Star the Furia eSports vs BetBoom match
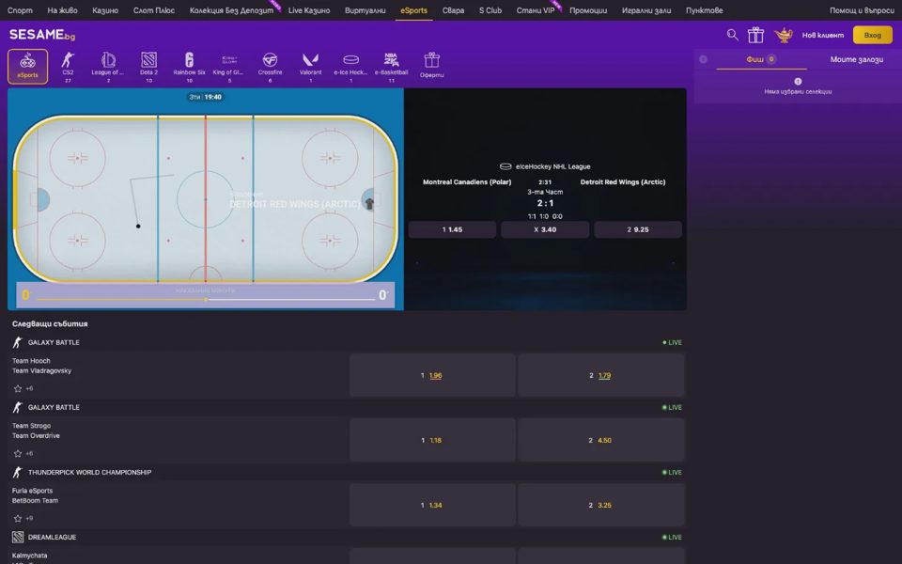 click(x=18, y=519)
